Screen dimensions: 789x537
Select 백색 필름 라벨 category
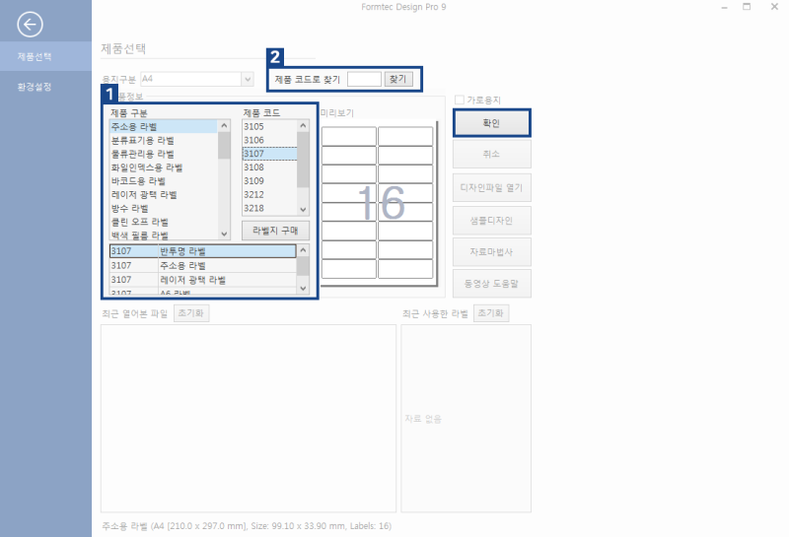pos(164,235)
